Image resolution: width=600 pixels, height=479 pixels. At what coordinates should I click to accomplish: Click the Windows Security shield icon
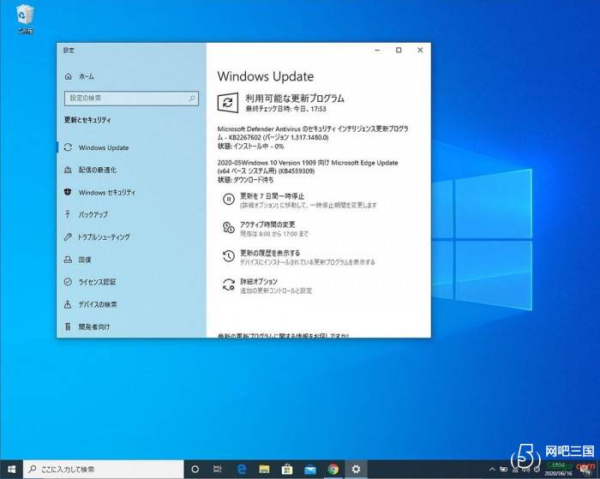point(68,192)
